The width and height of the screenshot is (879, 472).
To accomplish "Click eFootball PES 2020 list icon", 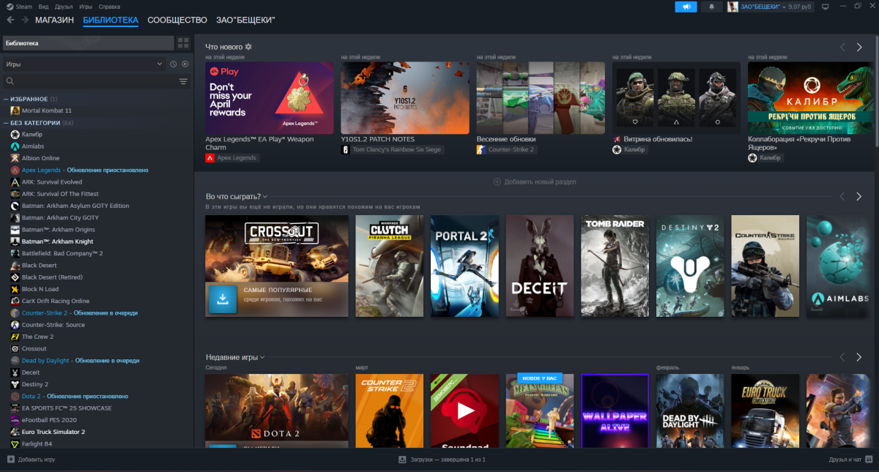I will tap(15, 420).
